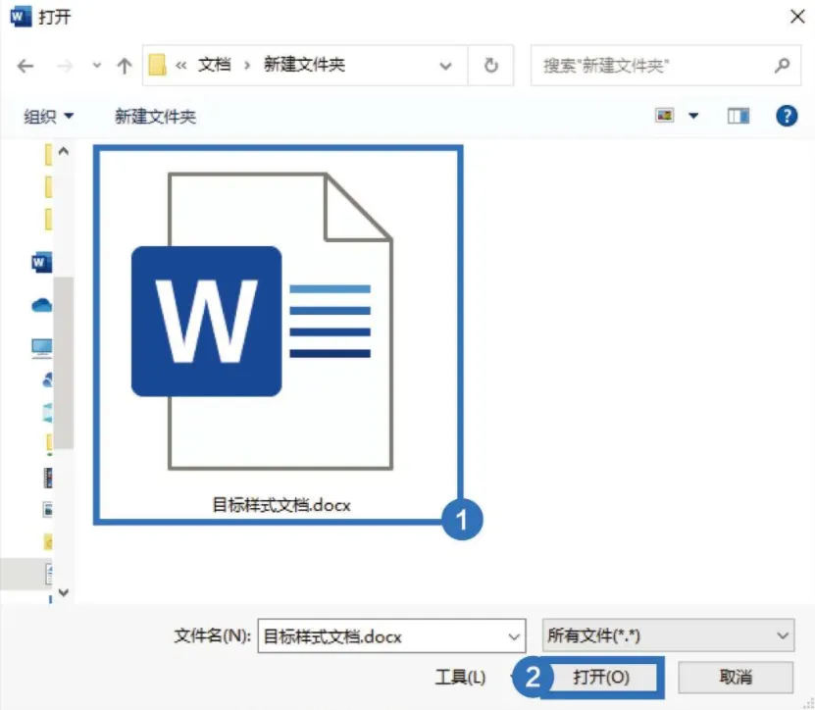Open the view options dropdown arrow
Viewport: 815px width, 710px height.
(x=693, y=116)
